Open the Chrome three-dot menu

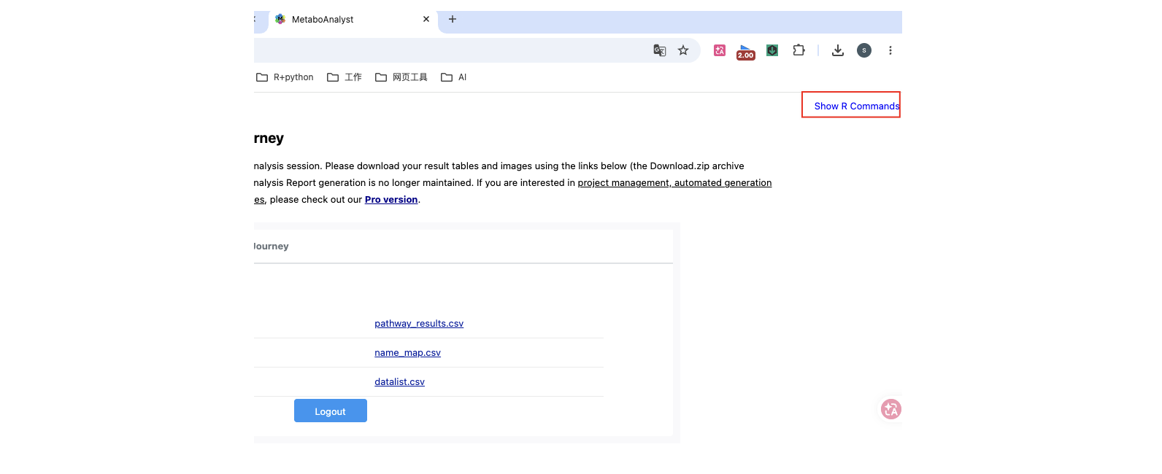pyautogui.click(x=890, y=50)
